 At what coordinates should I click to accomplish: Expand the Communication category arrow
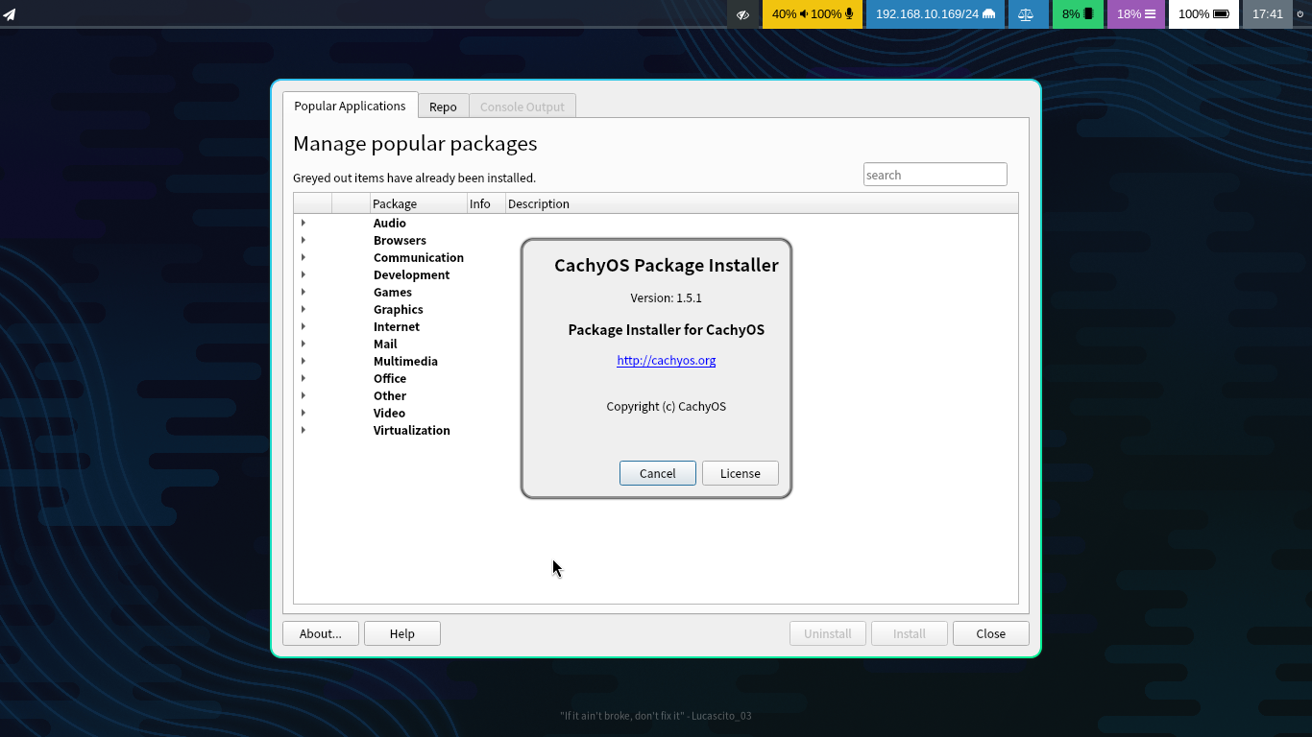(304, 257)
